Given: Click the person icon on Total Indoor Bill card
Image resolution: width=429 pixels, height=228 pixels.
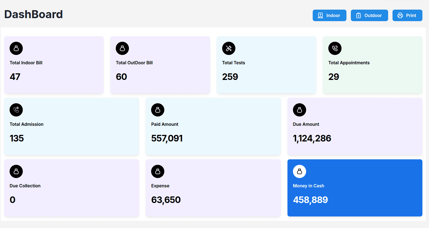Looking at the screenshot, I should pyautogui.click(x=16, y=48).
